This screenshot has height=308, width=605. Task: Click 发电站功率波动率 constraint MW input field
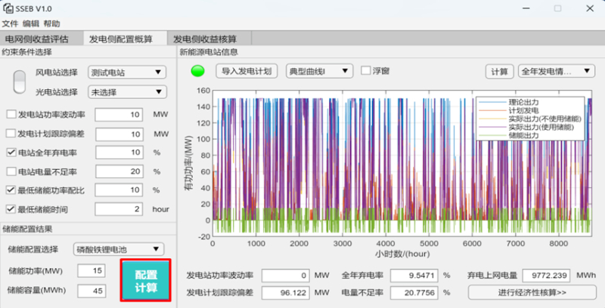[x=119, y=115]
